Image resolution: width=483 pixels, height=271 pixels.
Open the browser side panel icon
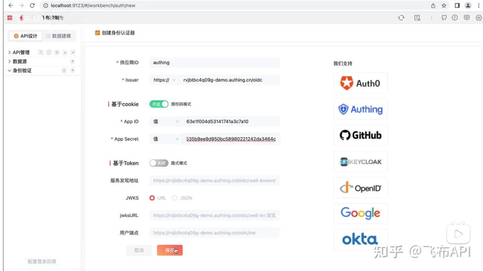457,5
